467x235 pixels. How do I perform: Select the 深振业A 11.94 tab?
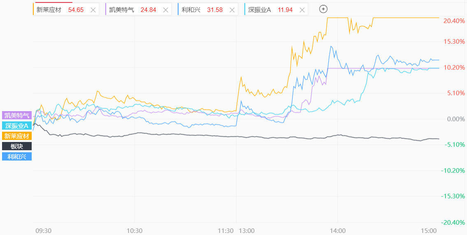[270, 9]
